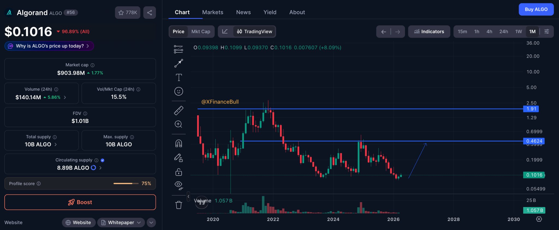Screen dimensions: 559x230
Task: Select the trend line drawing tool
Action: pos(179,63)
